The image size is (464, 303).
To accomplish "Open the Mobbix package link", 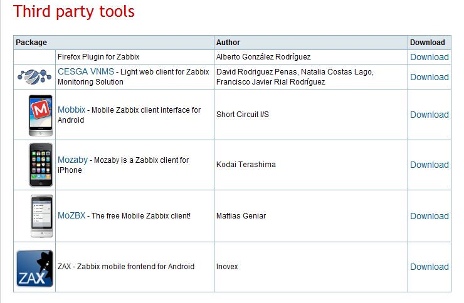I will tap(71, 110).
